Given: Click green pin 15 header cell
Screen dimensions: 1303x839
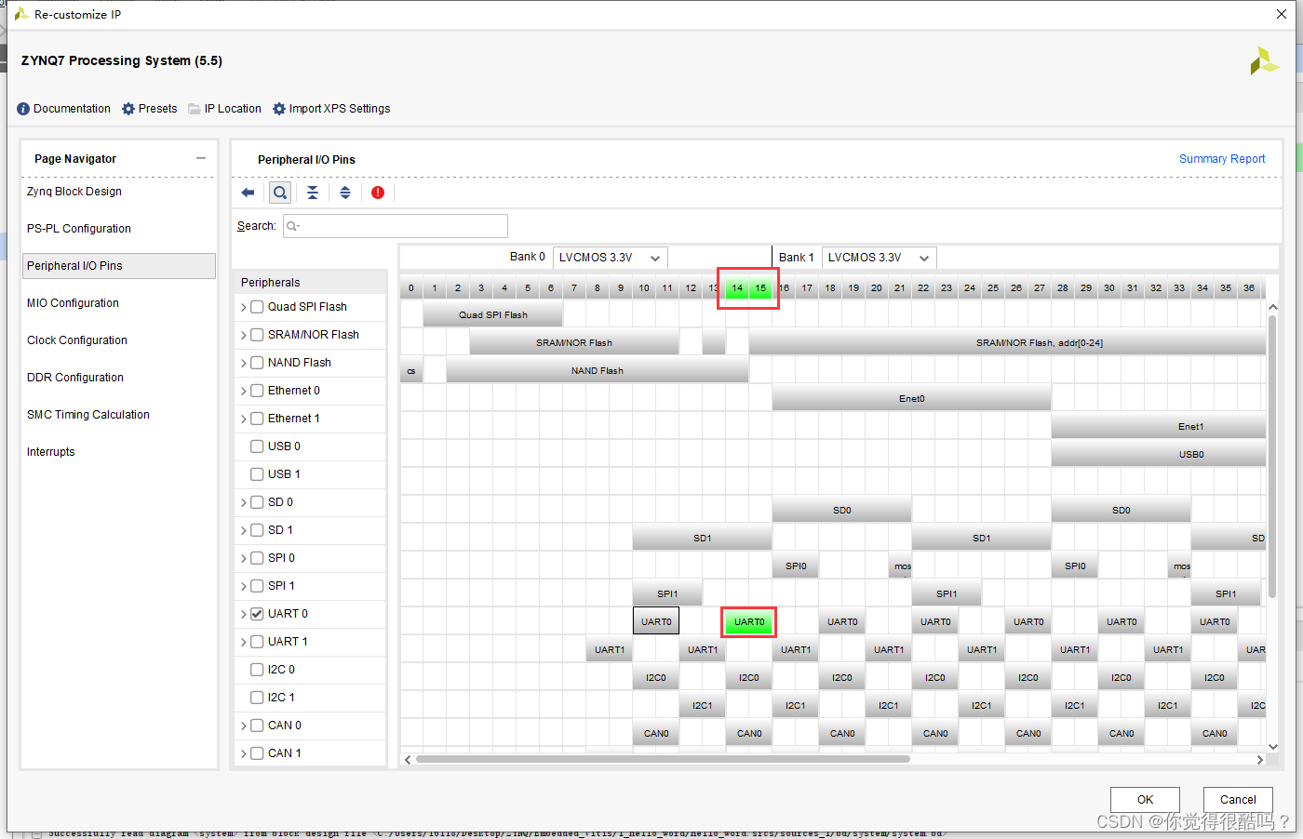Looking at the screenshot, I should click(x=760, y=288).
